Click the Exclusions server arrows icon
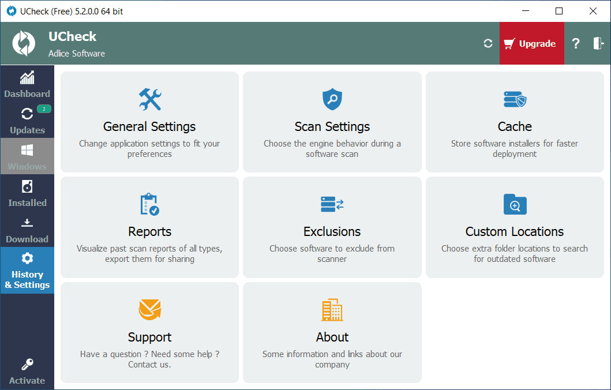The image size is (611, 390). tap(332, 204)
